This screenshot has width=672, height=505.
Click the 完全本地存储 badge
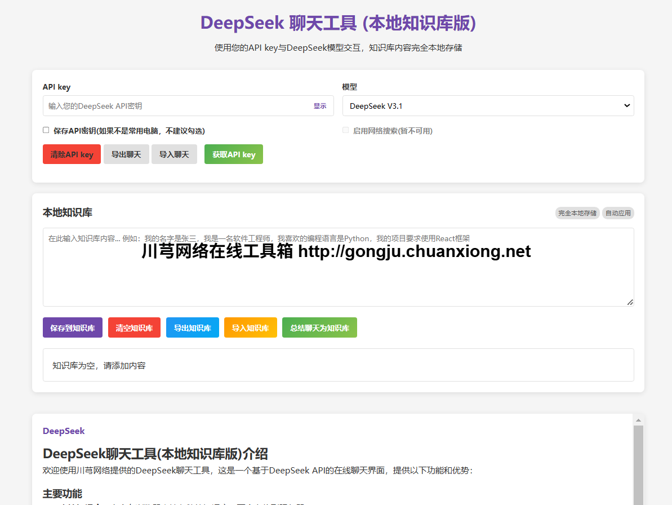click(x=577, y=213)
